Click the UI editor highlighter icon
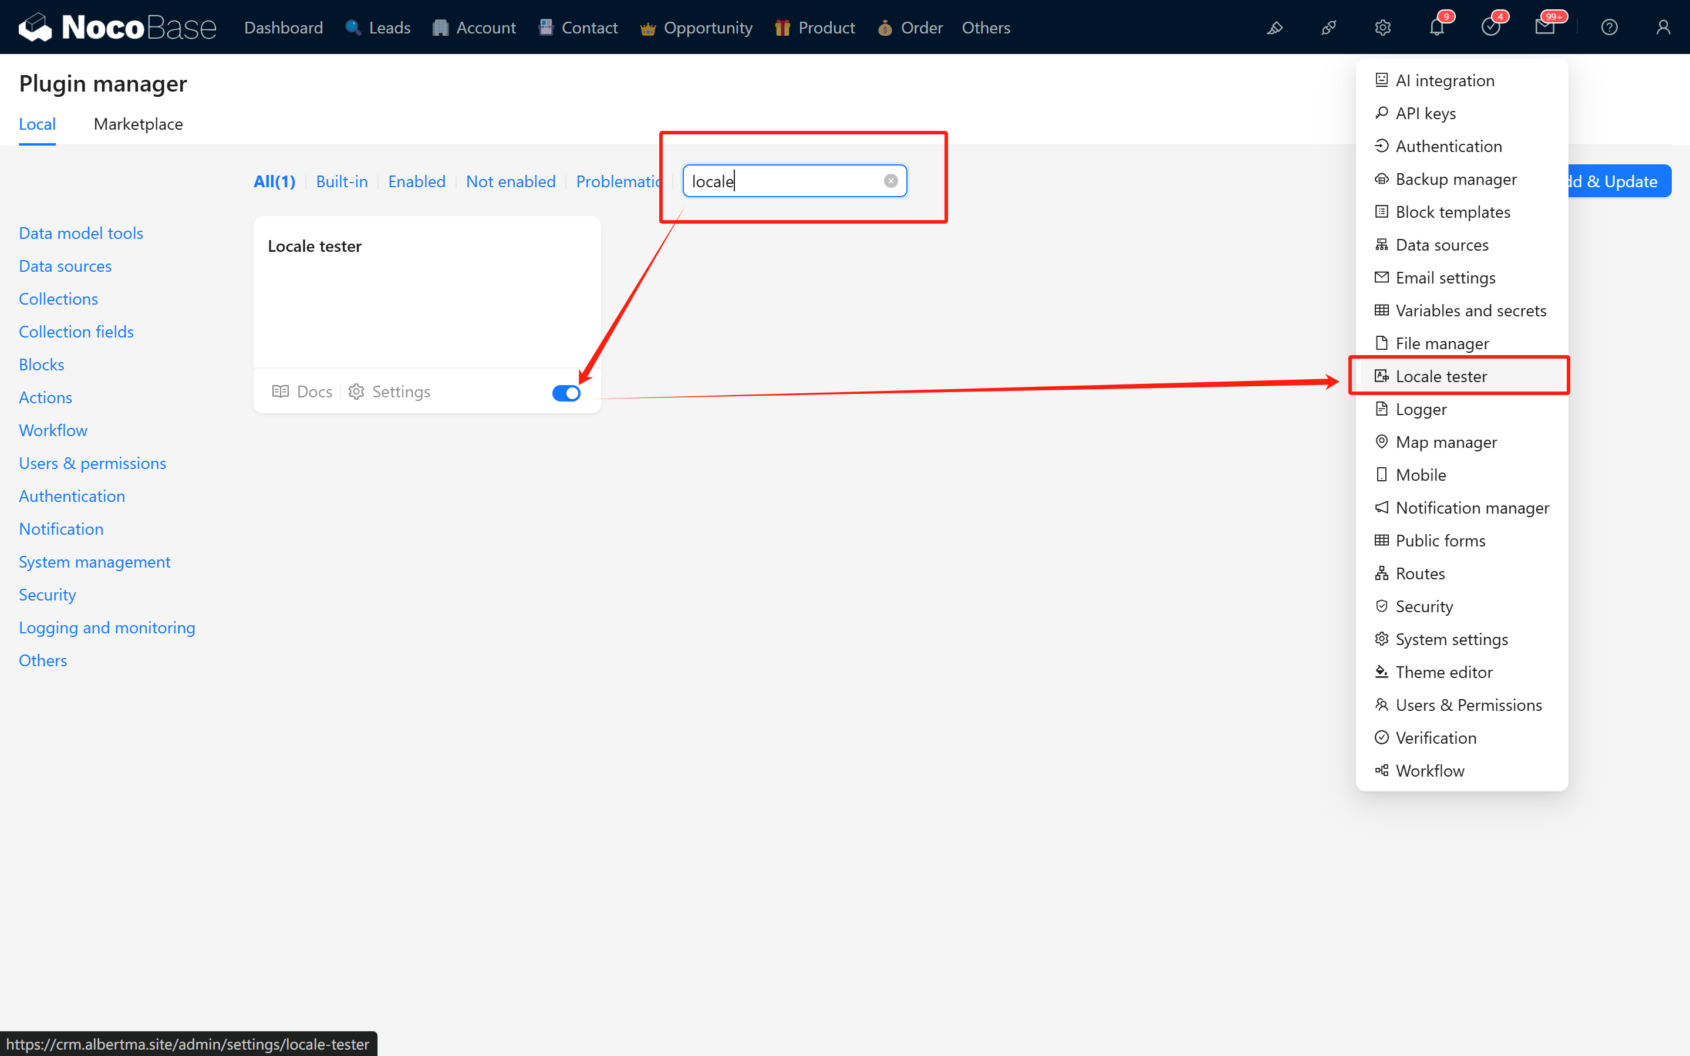 [1274, 28]
